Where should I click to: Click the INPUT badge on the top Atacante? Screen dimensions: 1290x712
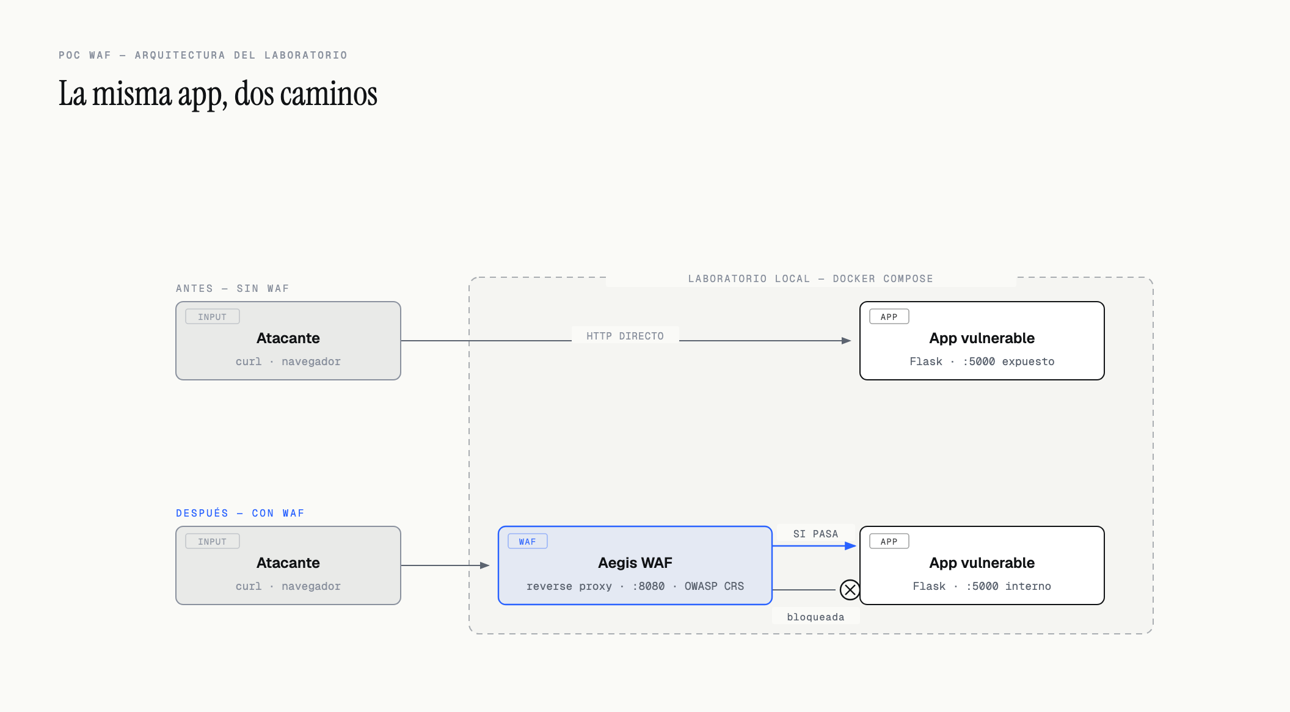pos(213,317)
